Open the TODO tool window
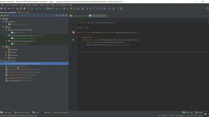209x117 pixels. tap(36, 112)
